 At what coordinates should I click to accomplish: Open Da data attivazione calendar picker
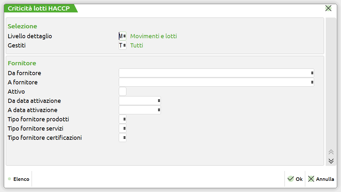pyautogui.click(x=159, y=101)
